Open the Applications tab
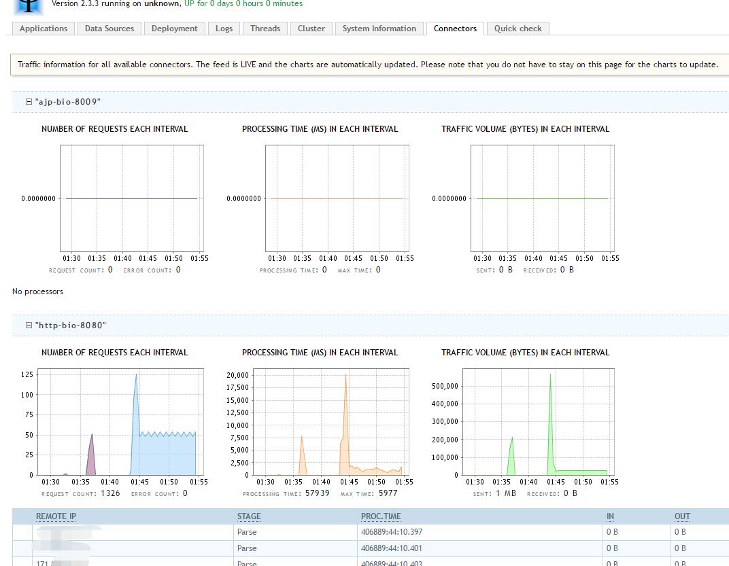Image resolution: width=729 pixels, height=566 pixels. 44,29
